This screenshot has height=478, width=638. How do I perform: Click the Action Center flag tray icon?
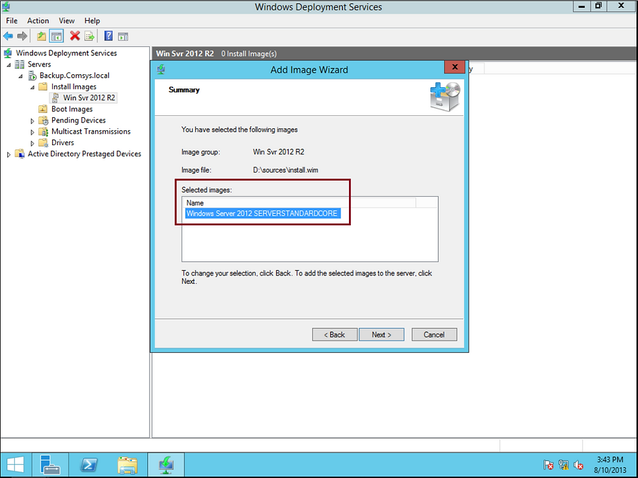(x=548, y=464)
